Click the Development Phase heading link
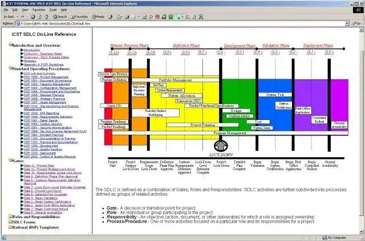Viewport: 365px width, 241px height. coord(240,46)
